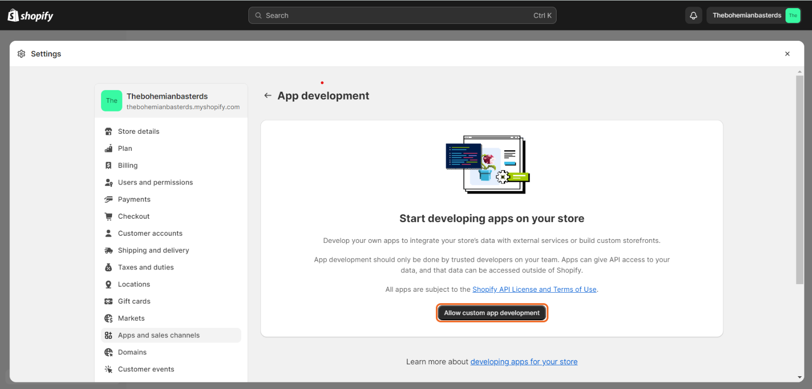
Task: Open Customer events settings
Action: (171, 370)
